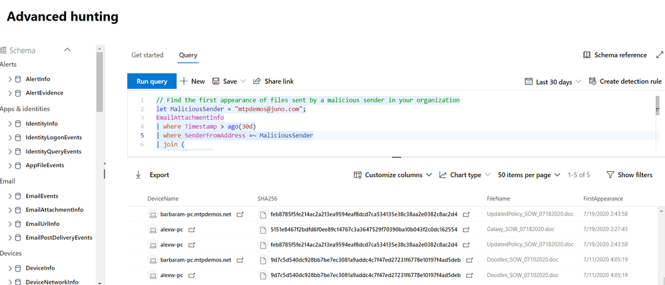Open the Customize columns dropdown
The width and height of the screenshot is (665, 285).
tap(393, 175)
